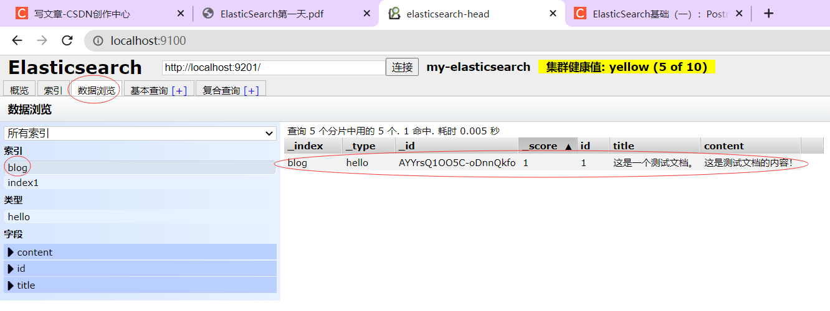Open site information icon in address bar
The height and width of the screenshot is (311, 830).
click(98, 41)
